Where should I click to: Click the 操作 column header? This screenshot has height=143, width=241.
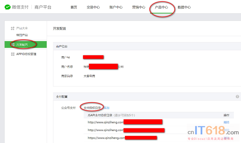point(226,115)
